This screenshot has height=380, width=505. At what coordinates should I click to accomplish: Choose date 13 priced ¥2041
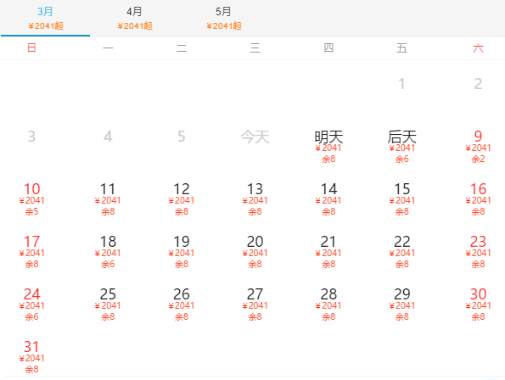(x=255, y=198)
